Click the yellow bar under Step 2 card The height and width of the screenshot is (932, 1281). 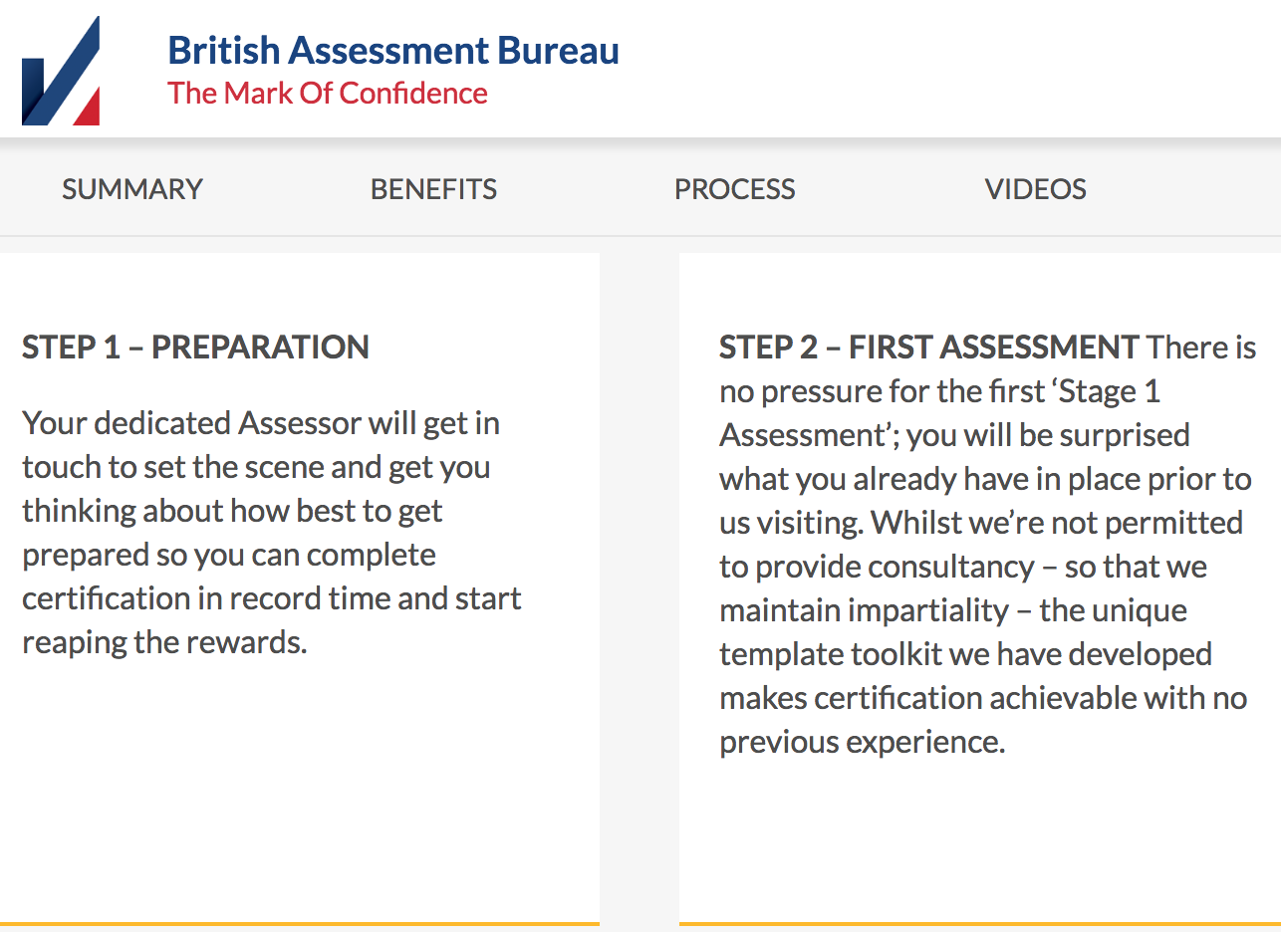click(980, 924)
